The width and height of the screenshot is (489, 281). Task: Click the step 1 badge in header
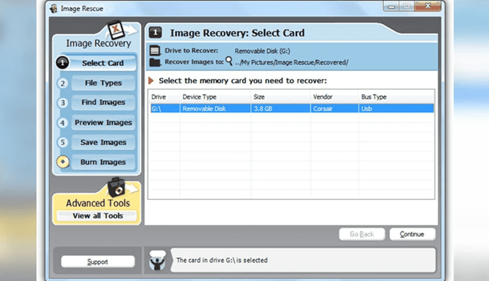155,32
